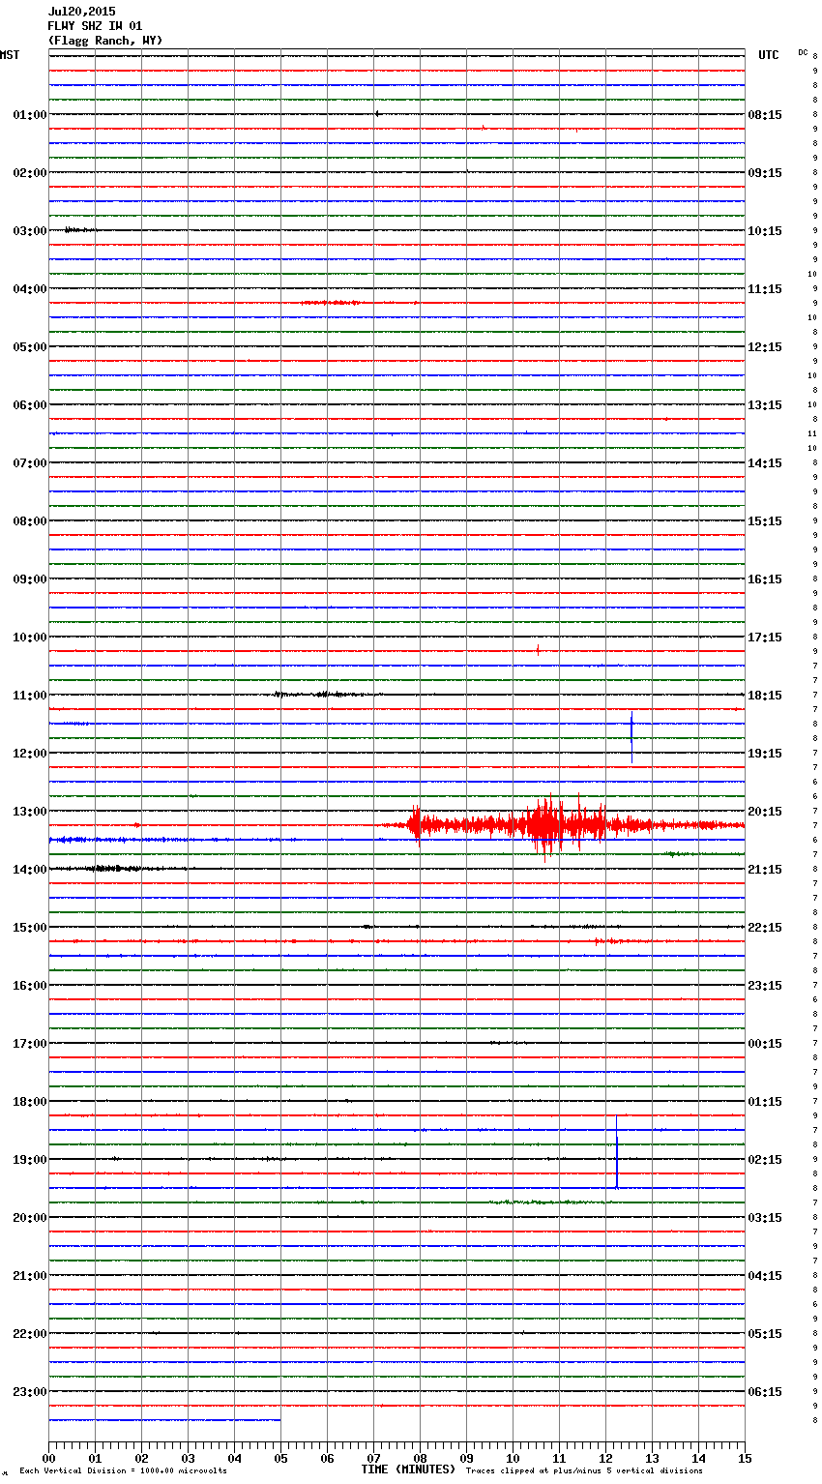
Task: Click the small red spike below the 10:00 row
Action: pyautogui.click(x=538, y=650)
